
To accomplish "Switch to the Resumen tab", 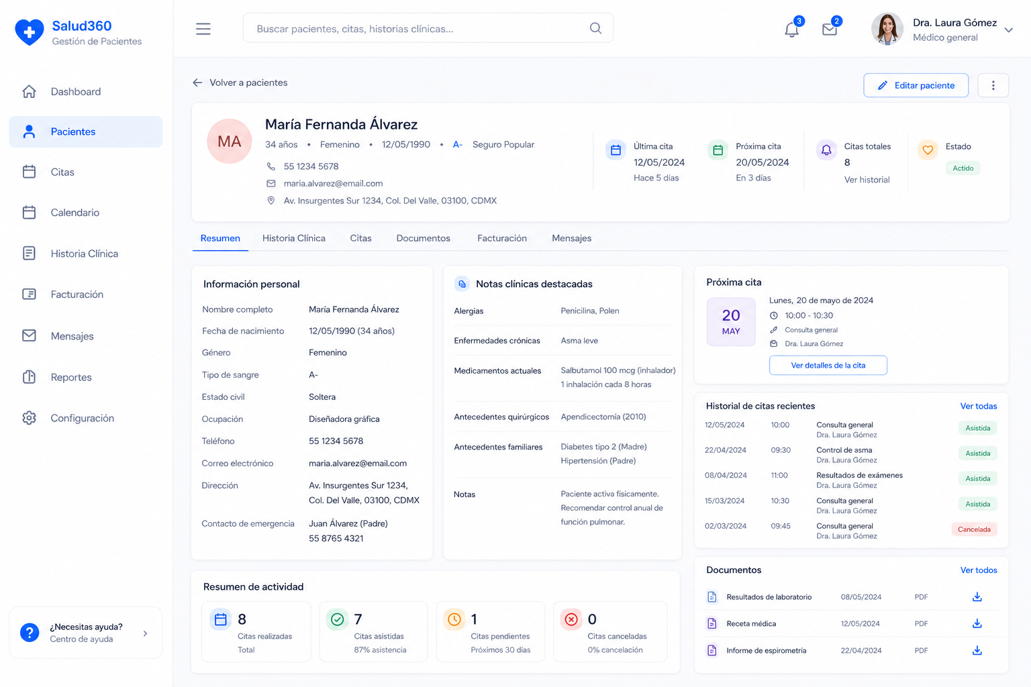I will 220,238.
